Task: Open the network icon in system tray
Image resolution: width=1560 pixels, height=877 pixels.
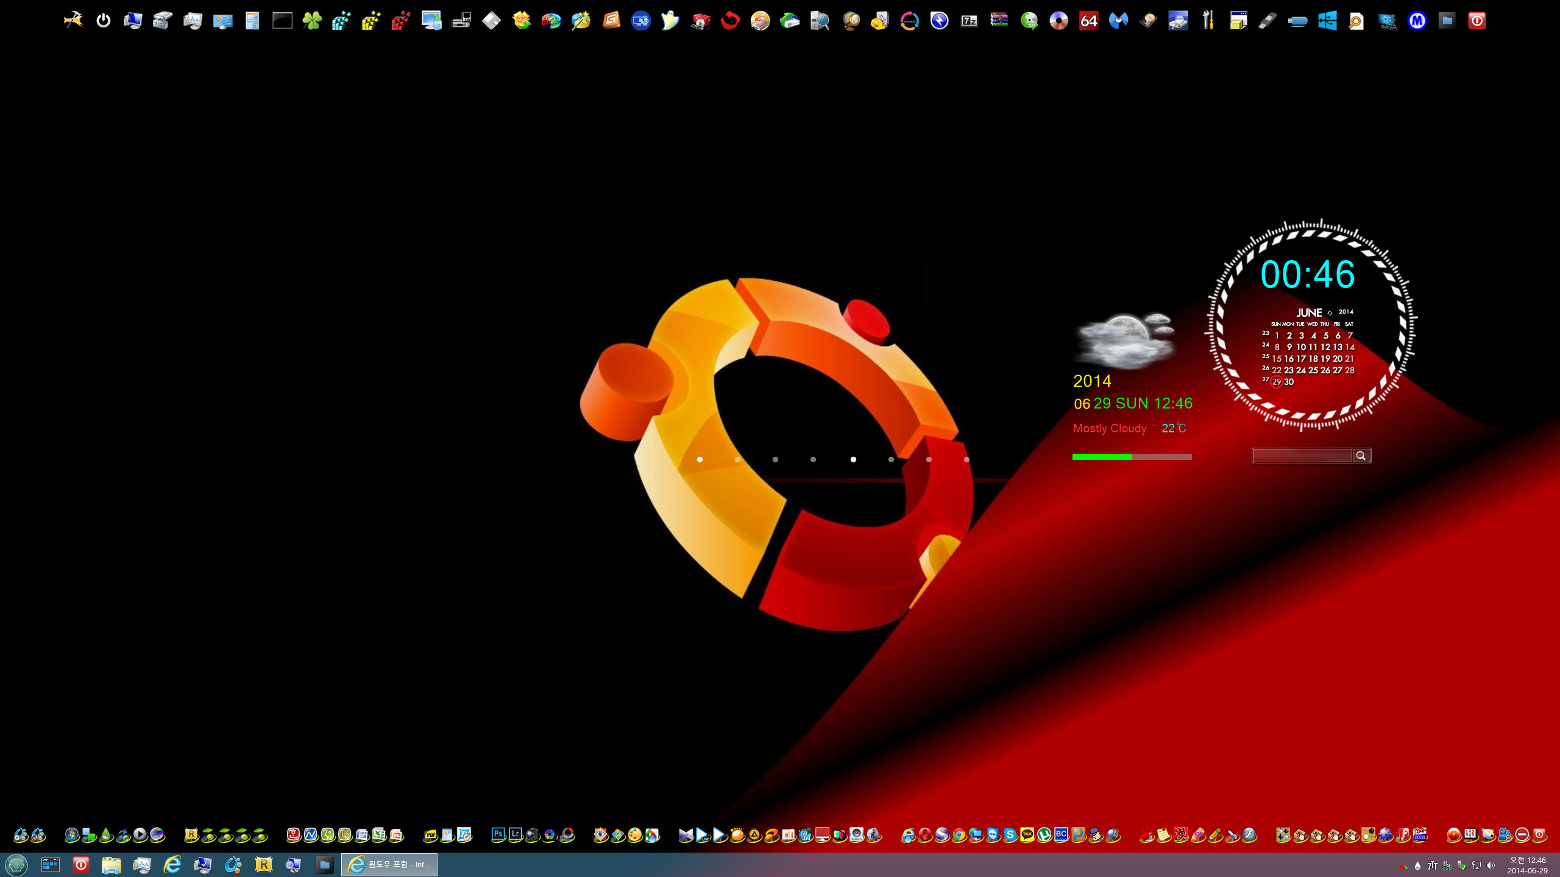Action: tap(1476, 865)
